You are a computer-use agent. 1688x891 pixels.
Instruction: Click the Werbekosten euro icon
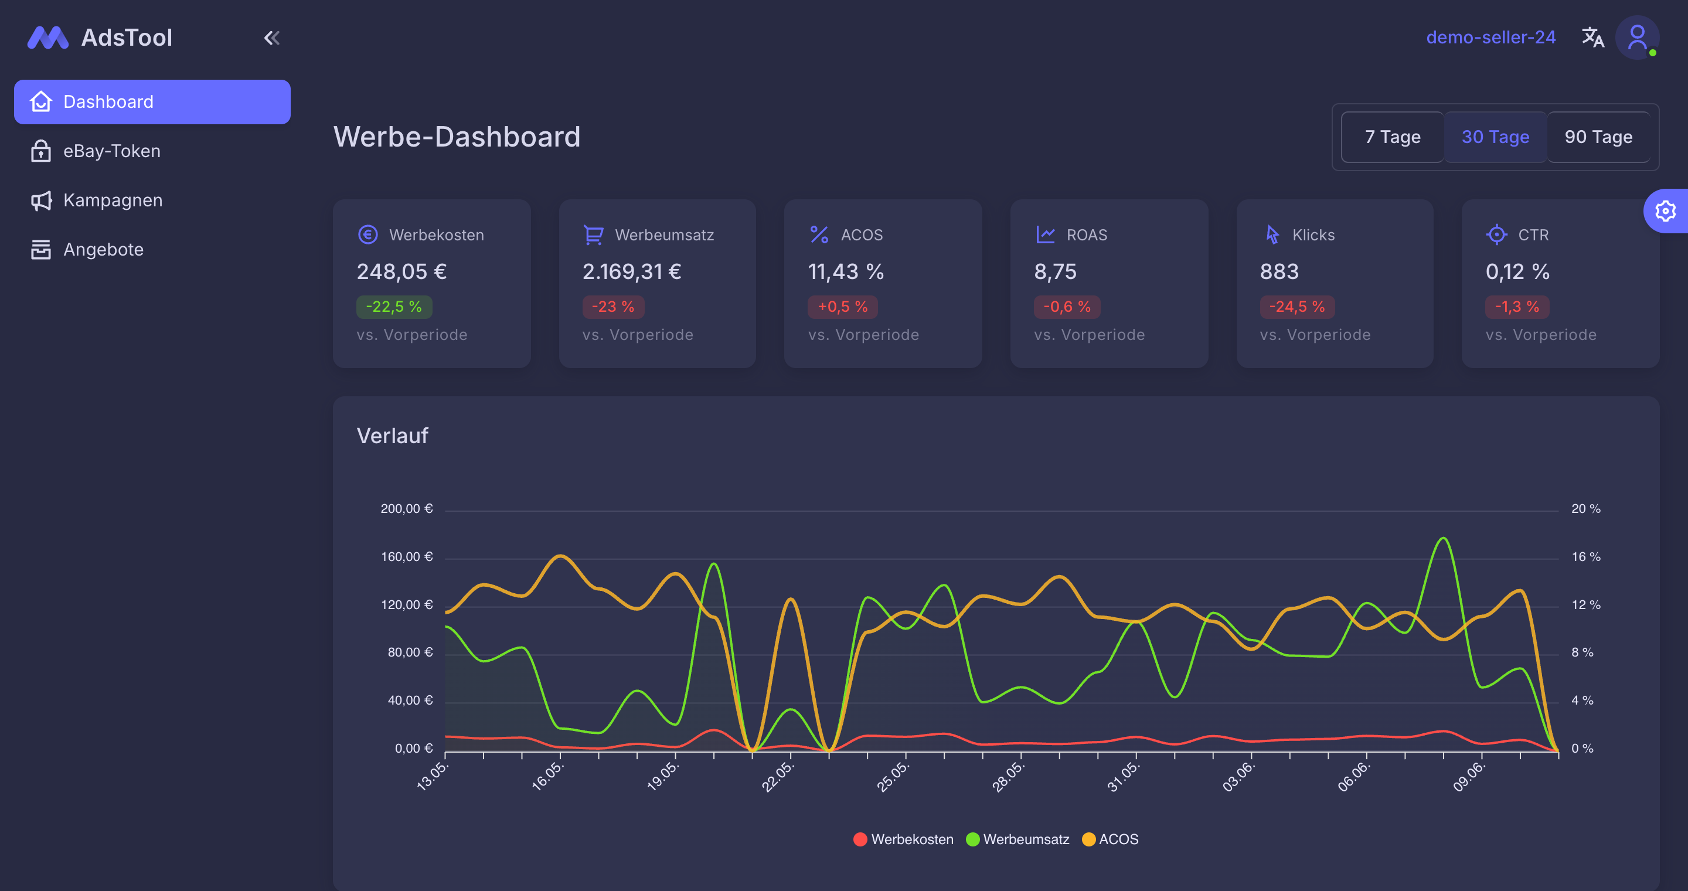pos(367,234)
